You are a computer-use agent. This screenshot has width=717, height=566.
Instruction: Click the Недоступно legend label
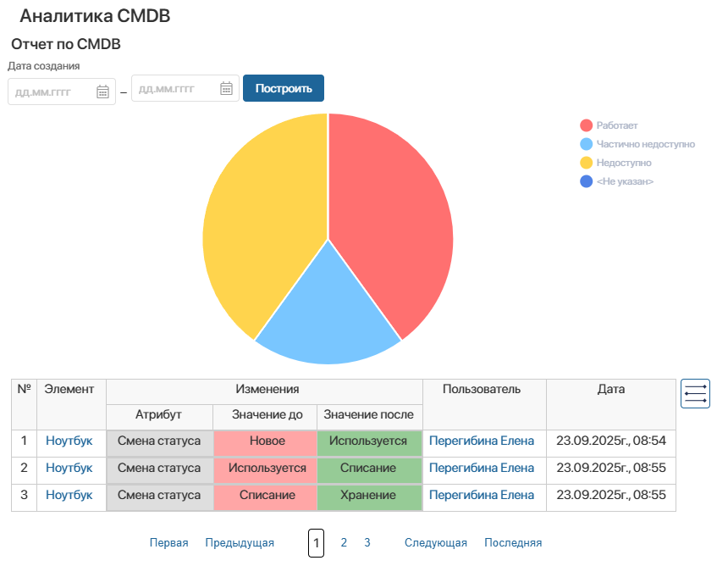pyautogui.click(x=624, y=163)
